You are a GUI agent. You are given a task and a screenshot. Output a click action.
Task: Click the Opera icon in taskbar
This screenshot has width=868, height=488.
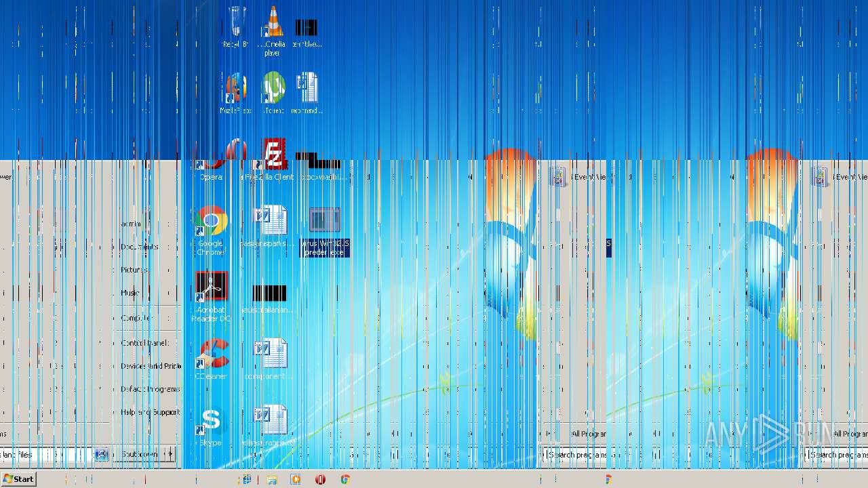[x=320, y=479]
